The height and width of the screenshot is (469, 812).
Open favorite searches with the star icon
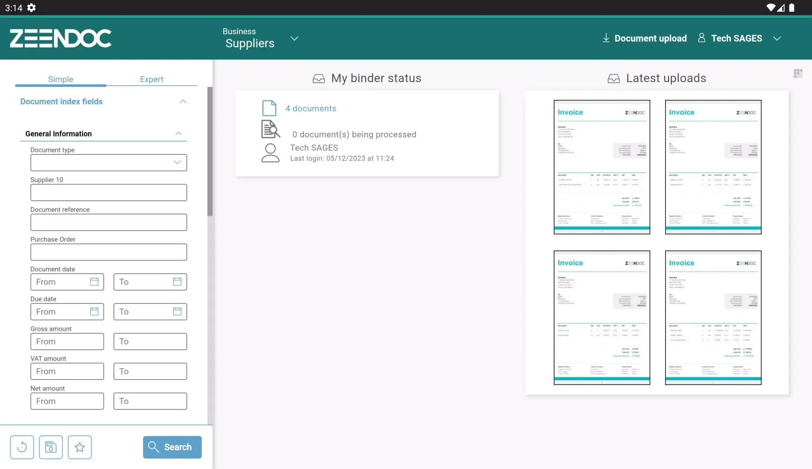point(80,447)
